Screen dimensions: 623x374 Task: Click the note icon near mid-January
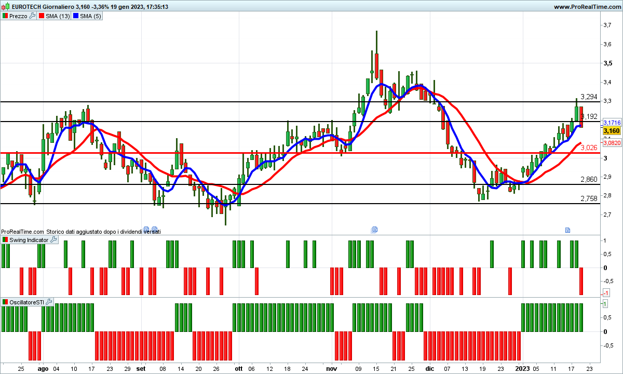[568, 229]
